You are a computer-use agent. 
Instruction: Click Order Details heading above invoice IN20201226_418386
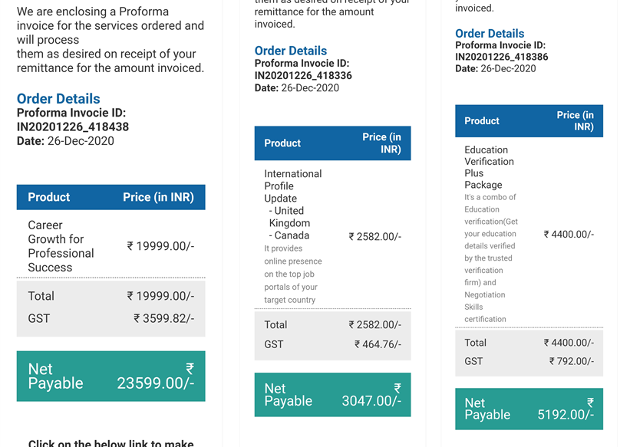click(490, 34)
